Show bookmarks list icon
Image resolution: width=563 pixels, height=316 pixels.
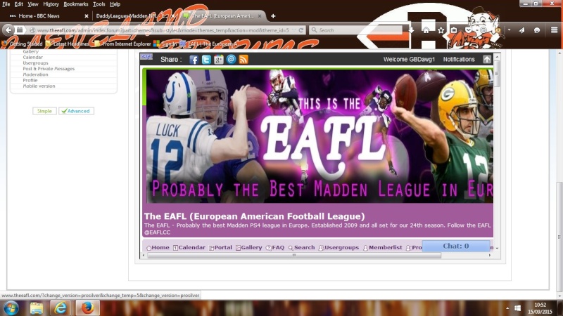click(454, 30)
